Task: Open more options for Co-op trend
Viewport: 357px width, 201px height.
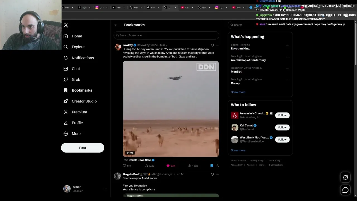Action: click(x=288, y=80)
